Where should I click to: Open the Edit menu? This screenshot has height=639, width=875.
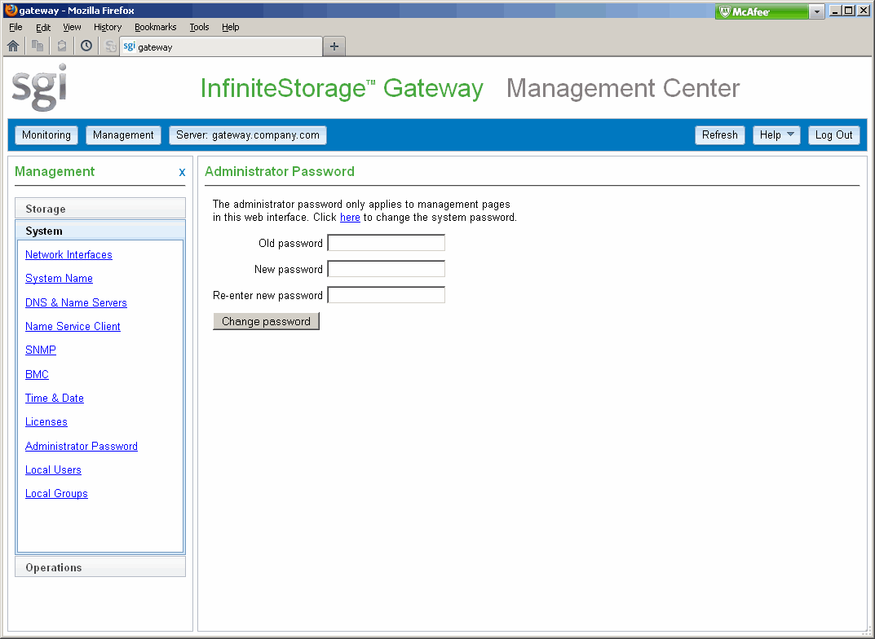tap(43, 27)
